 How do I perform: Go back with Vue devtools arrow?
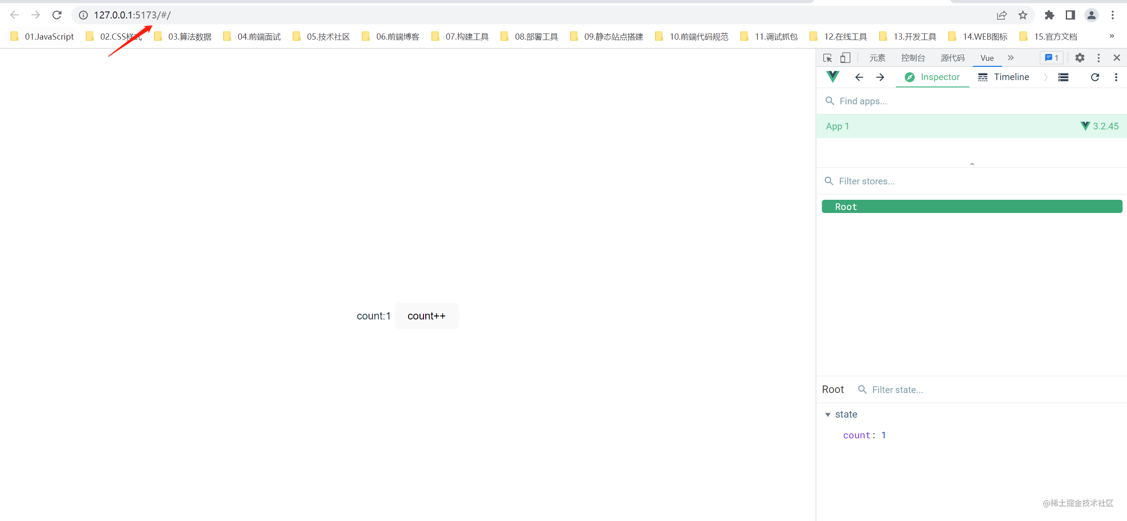tap(859, 77)
